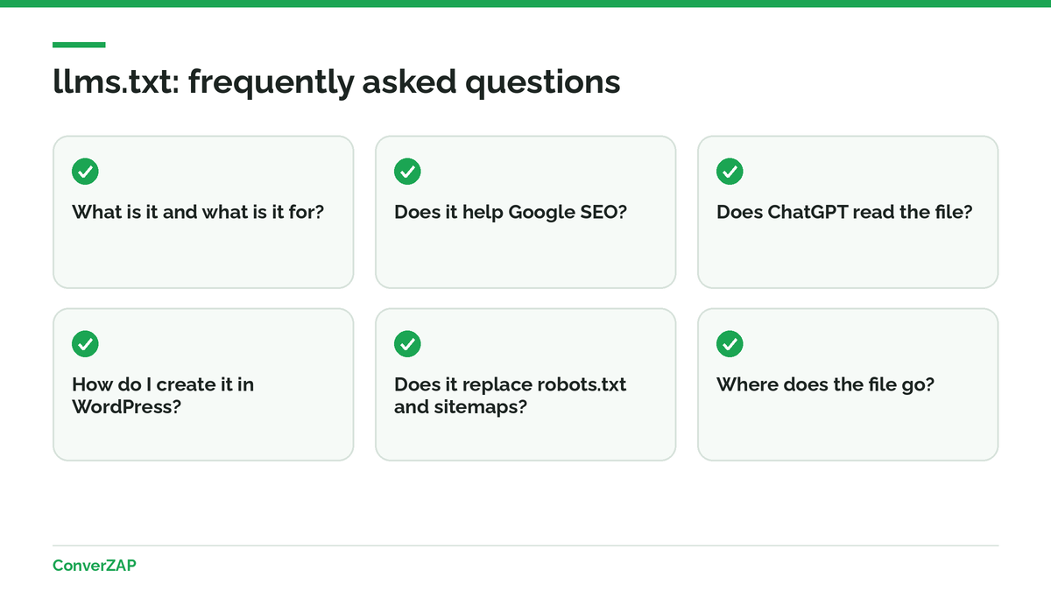Click check icon above 'Does ChatGPT read the file?'
1051x591 pixels.
click(730, 172)
